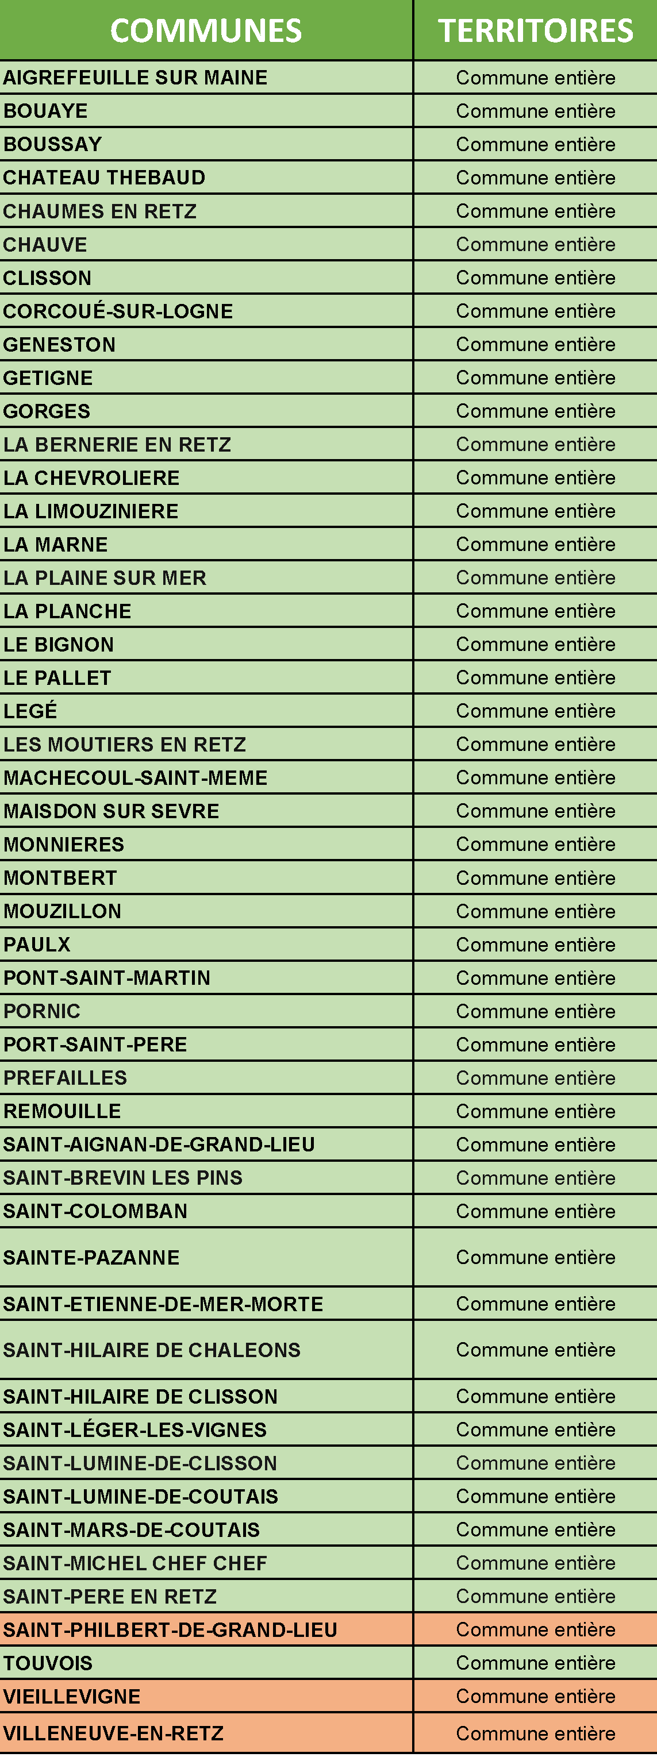Select the SAINT-HILAIRE DE CHALEONS cell
The height and width of the screenshot is (1757, 657).
[151, 1350]
